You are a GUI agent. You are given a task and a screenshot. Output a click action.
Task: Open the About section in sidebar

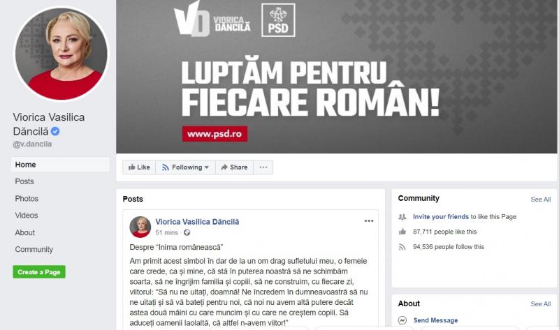[25, 232]
